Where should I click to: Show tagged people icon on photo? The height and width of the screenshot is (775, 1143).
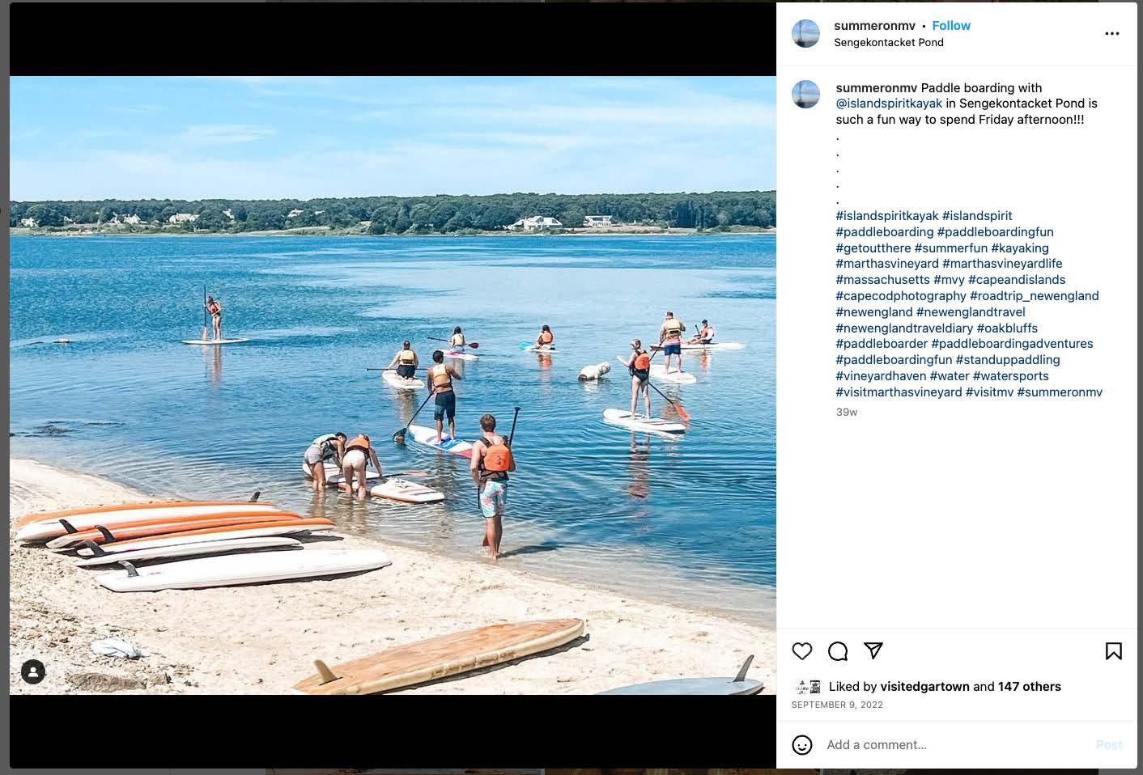coord(33,672)
